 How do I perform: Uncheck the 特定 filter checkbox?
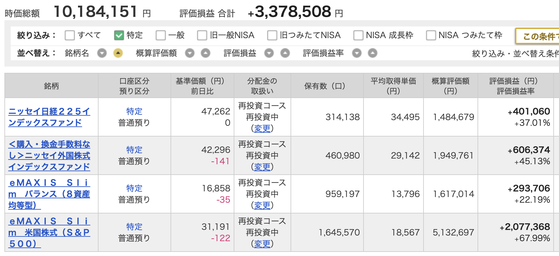pos(119,35)
